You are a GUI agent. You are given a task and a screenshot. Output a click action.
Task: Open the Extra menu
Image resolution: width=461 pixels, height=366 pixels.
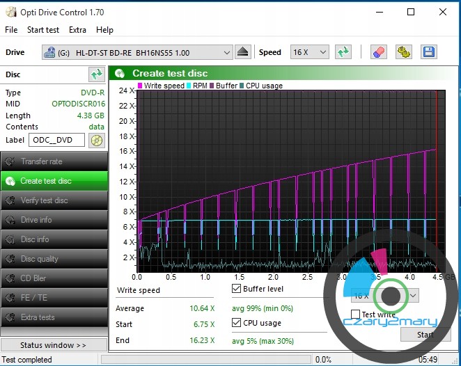(x=77, y=30)
